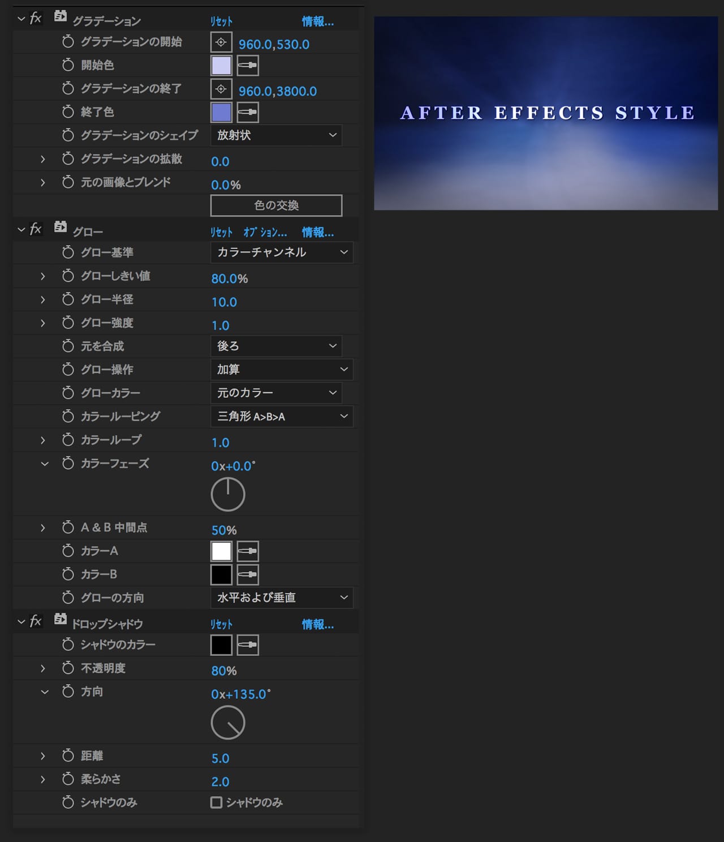This screenshot has width=724, height=842.
Task: Open the グラデーションのシェイプ dropdown
Action: [x=276, y=135]
